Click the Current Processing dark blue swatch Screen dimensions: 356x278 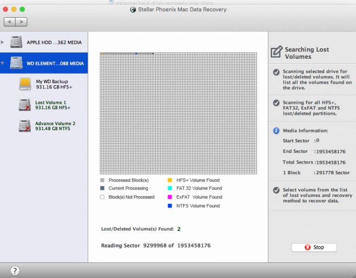102,188
